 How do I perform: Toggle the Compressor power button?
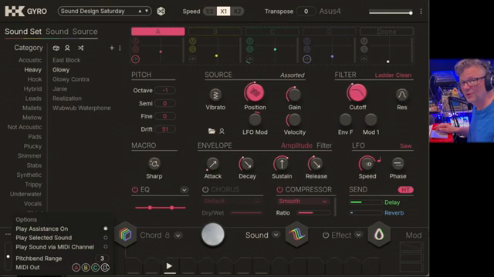(x=279, y=190)
